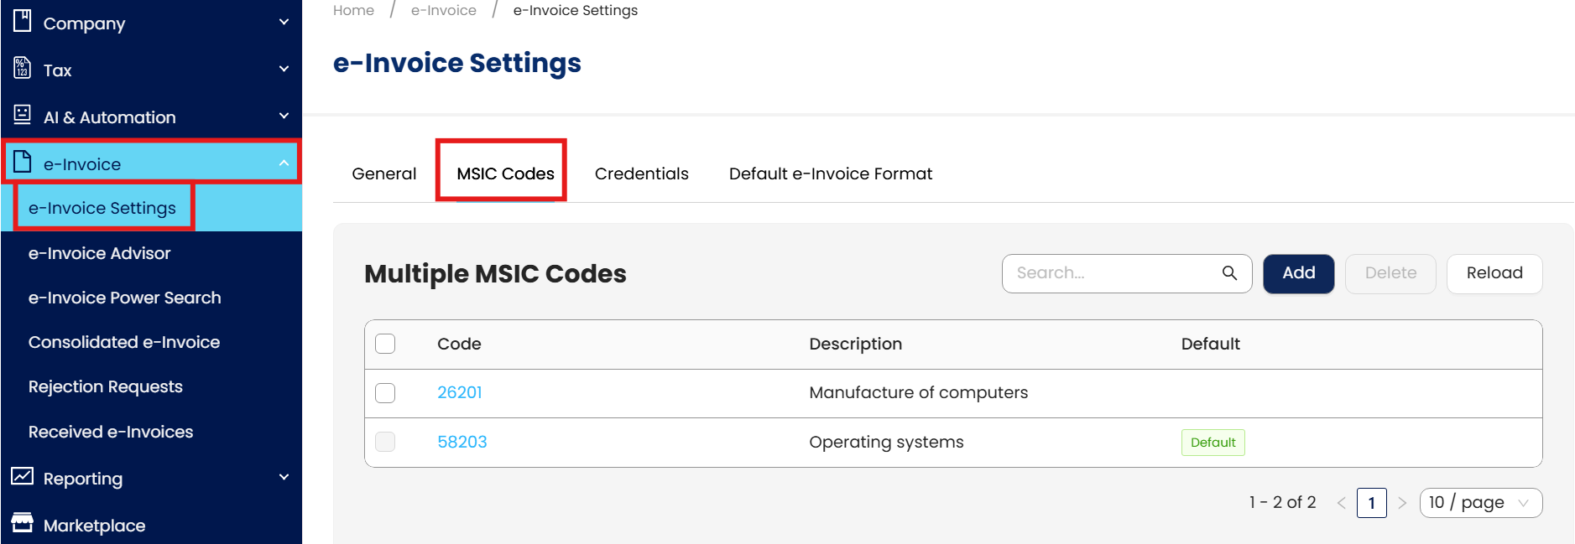Click the search magnifier icon
1575x544 pixels.
1229,273
